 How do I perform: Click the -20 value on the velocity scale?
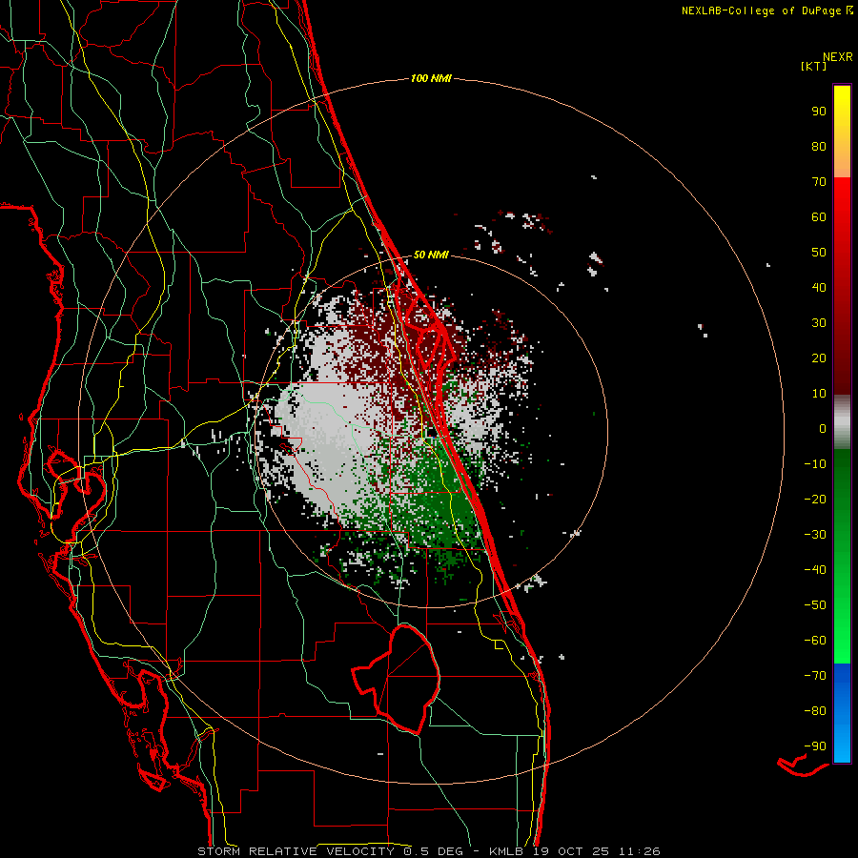pos(815,500)
